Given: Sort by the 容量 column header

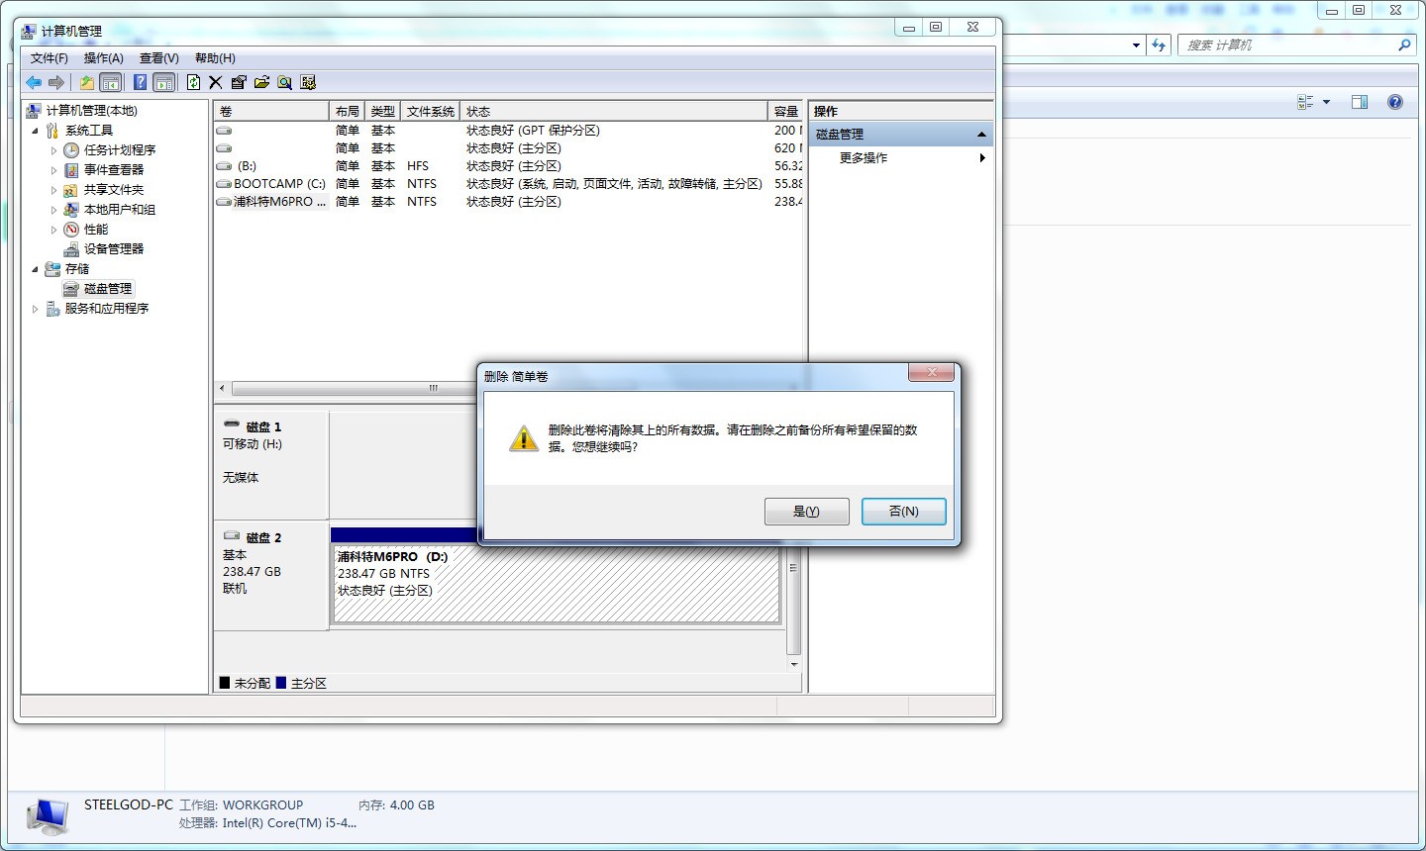Looking at the screenshot, I should (785, 111).
